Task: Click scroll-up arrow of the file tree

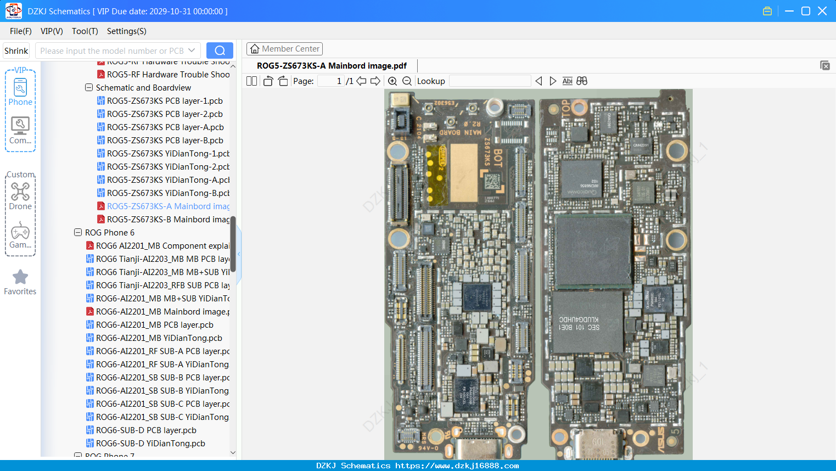Action: pos(233,66)
